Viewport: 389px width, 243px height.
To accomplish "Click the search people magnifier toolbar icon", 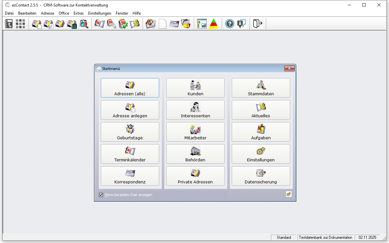I will 84,24.
